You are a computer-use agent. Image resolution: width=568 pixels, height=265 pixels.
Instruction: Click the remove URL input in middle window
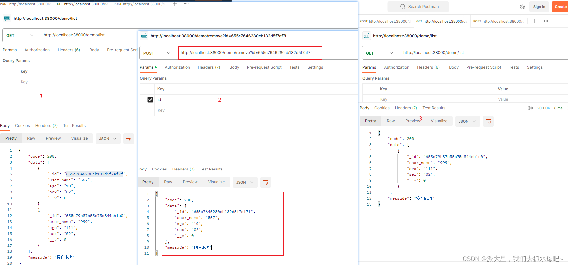tap(250, 53)
